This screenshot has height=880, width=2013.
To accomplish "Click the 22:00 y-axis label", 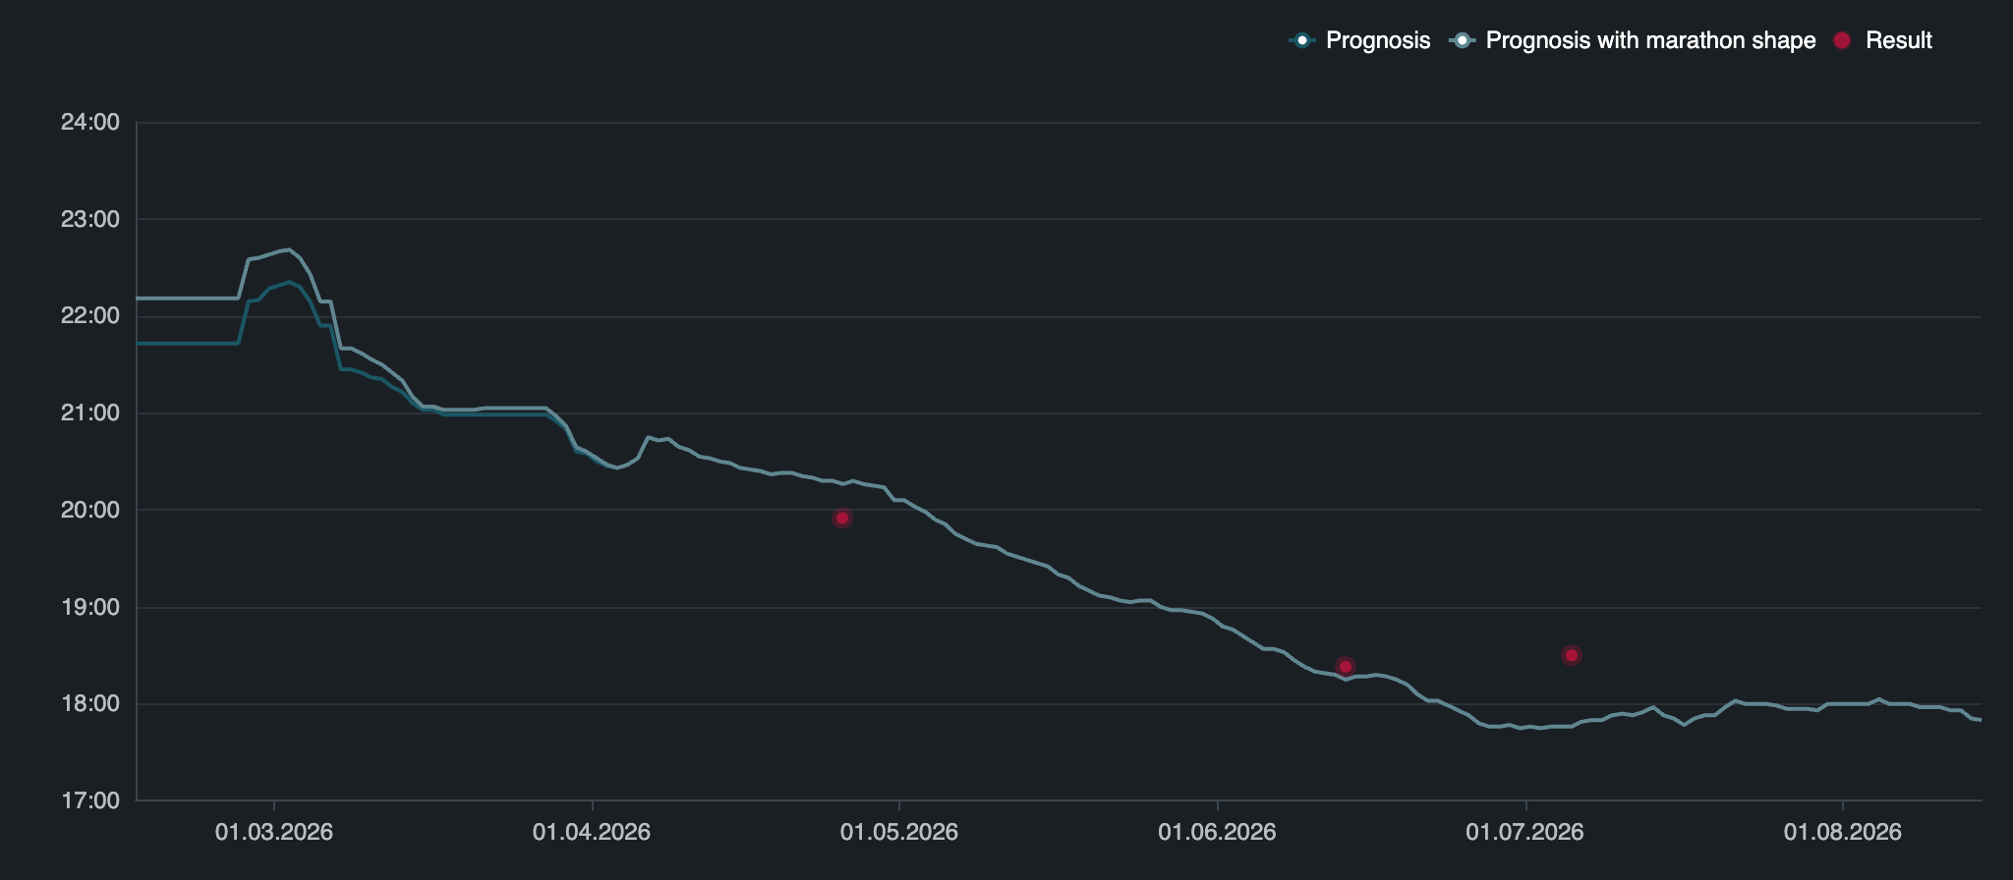I will [x=90, y=315].
